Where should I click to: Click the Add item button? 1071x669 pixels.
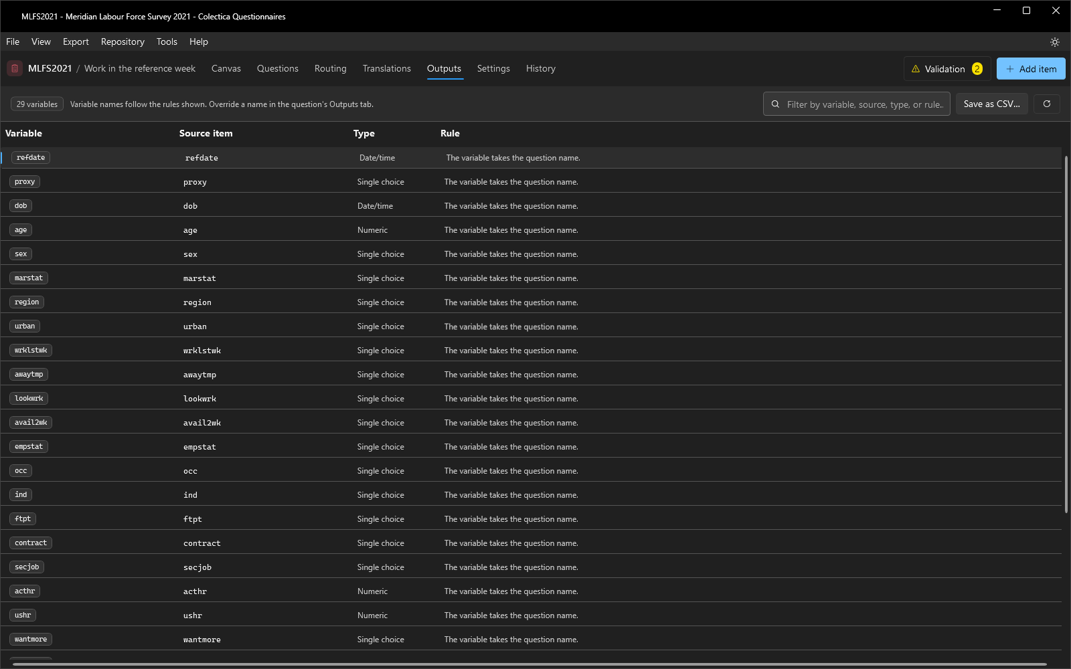tap(1031, 69)
